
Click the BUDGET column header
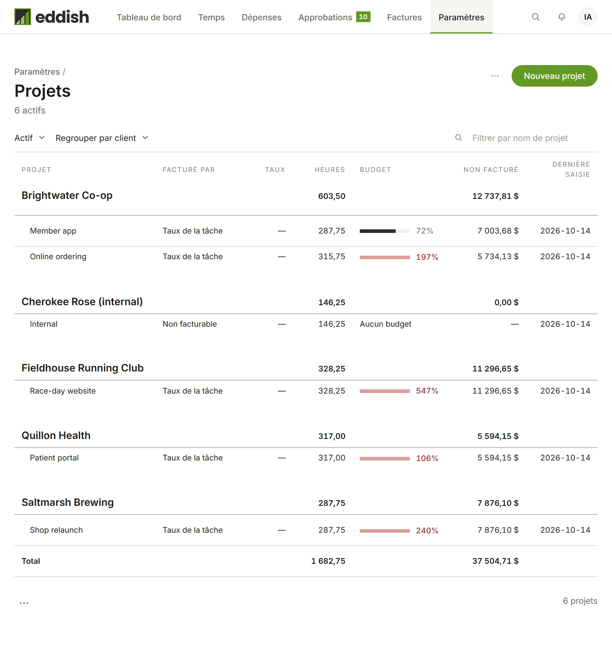tap(376, 170)
